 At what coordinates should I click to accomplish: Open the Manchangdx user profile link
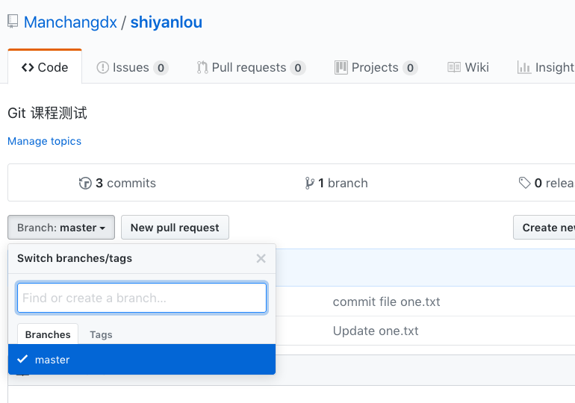tap(70, 22)
